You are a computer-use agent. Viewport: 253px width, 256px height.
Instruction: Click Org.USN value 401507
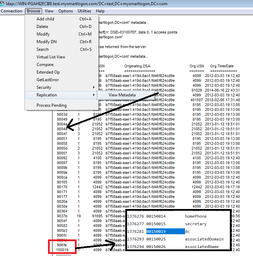(x=196, y=100)
